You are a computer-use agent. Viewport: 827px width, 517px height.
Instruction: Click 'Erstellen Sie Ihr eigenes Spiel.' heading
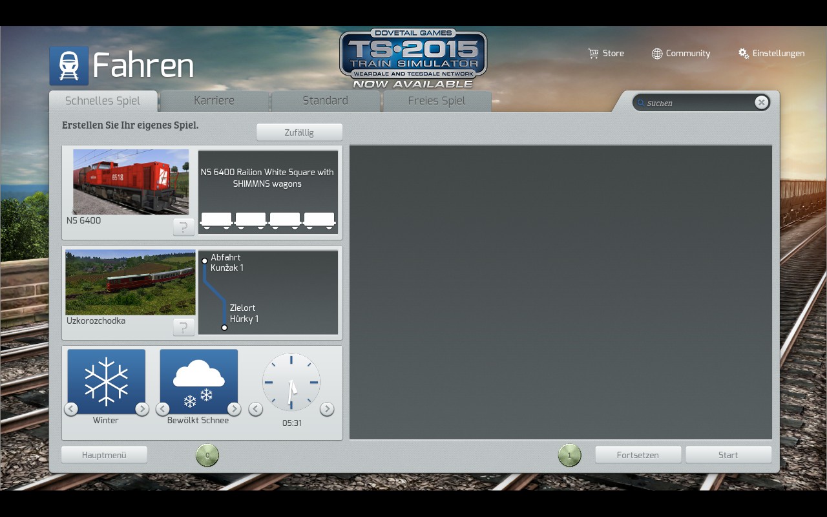[131, 125]
